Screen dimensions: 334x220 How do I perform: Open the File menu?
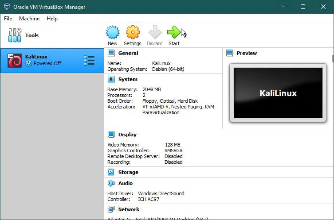[x=8, y=19]
